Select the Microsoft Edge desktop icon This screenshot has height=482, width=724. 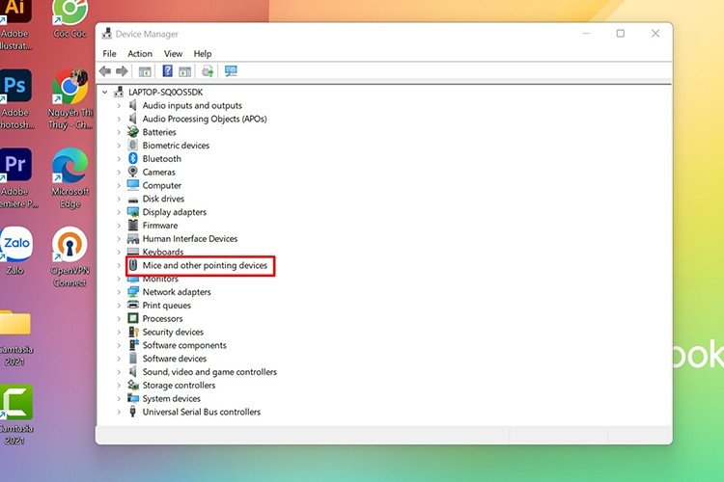pyautogui.click(x=70, y=165)
